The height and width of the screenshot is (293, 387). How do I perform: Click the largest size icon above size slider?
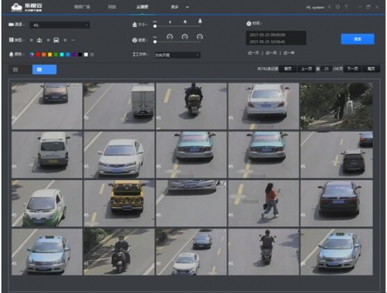pos(200,21)
